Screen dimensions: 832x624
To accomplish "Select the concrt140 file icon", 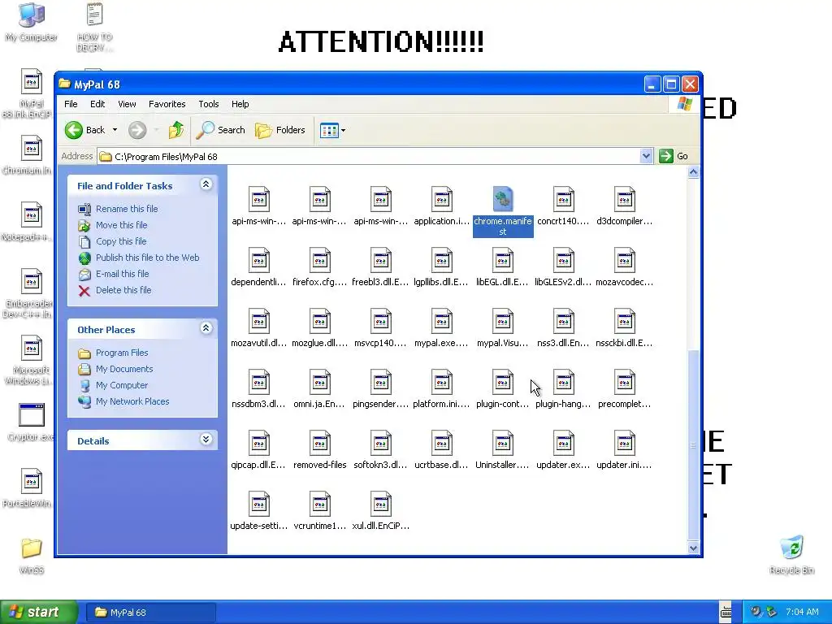I will pos(564,199).
